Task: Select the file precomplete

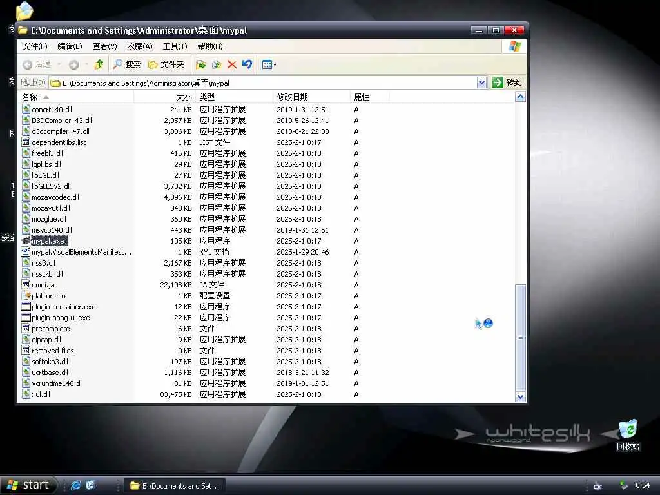Action: pyautogui.click(x=51, y=329)
